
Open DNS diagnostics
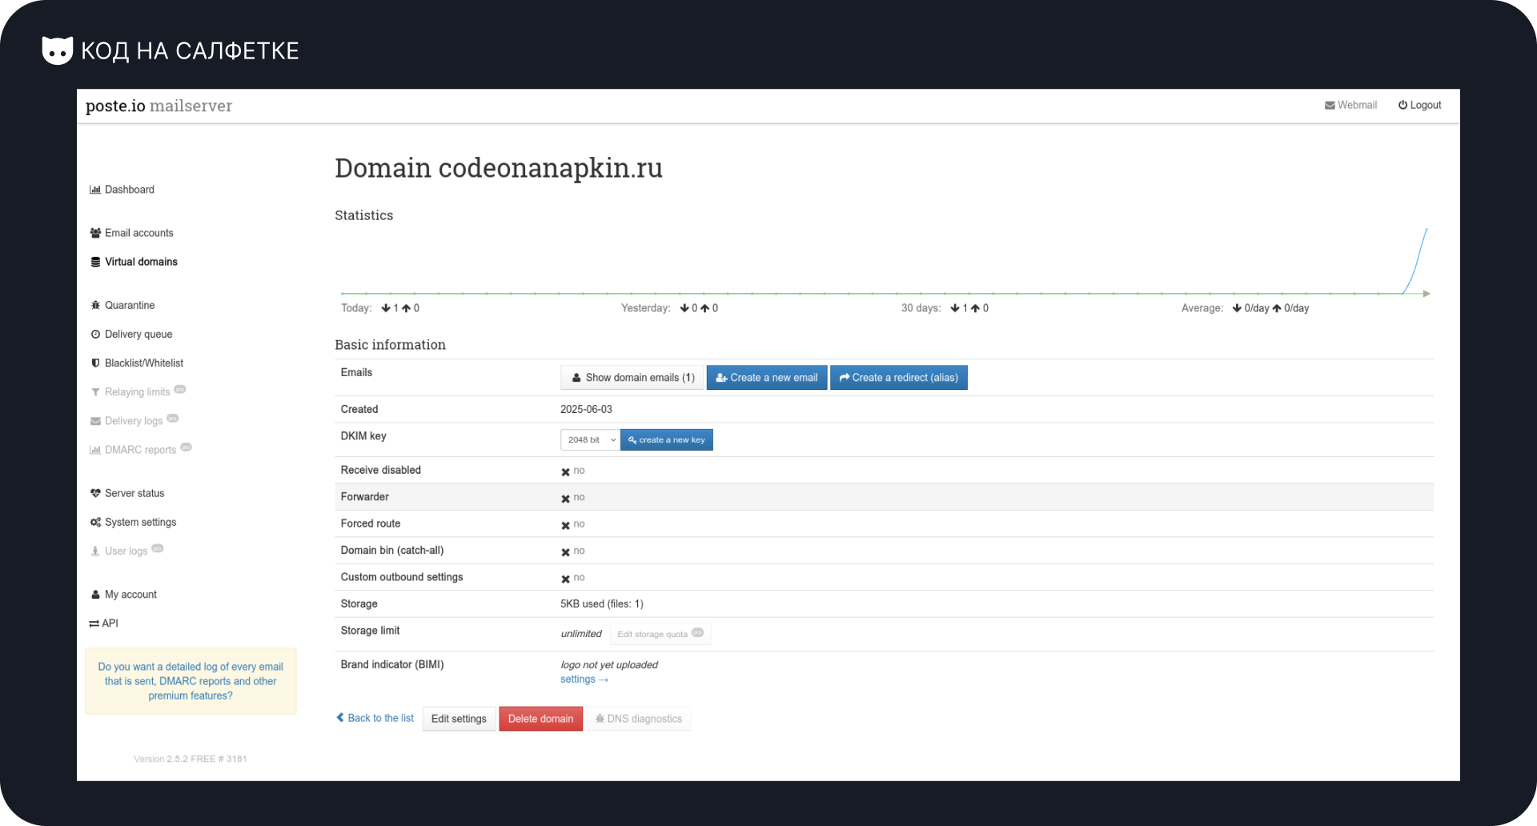(639, 719)
